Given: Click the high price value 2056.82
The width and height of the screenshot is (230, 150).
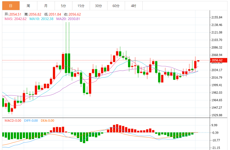Looking at the screenshot, I should (x=35, y=14).
